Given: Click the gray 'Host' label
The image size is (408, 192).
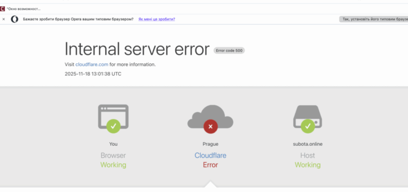Looking at the screenshot, I should tap(308, 155).
